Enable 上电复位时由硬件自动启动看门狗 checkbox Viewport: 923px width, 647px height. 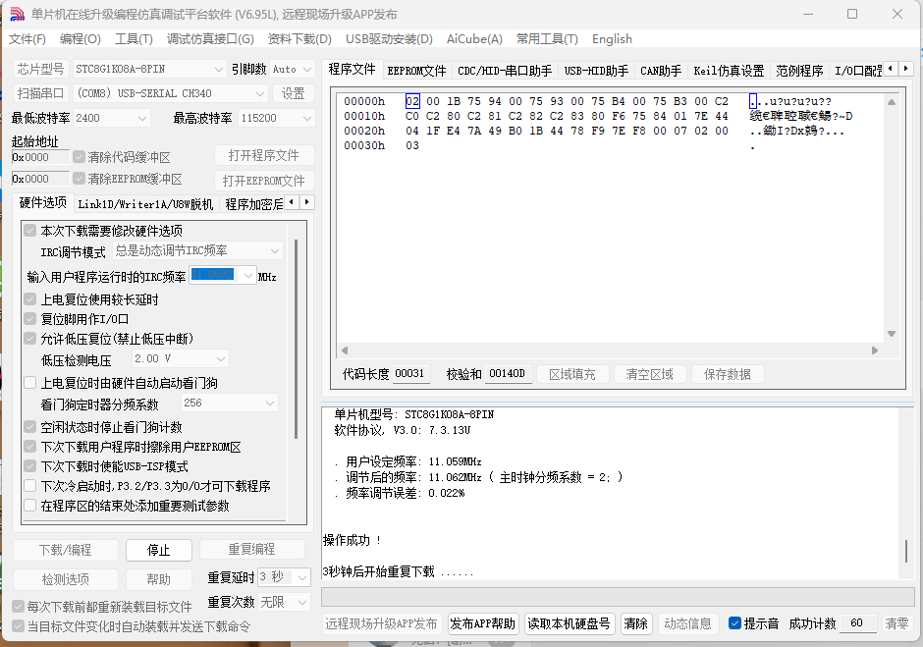coord(30,383)
